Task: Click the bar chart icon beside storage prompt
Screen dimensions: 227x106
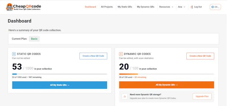Action: point(125,96)
